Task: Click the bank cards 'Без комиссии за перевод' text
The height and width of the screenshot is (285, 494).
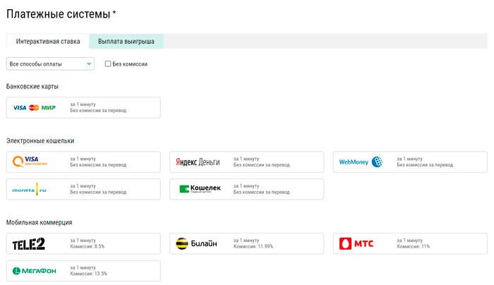Action: (98, 111)
